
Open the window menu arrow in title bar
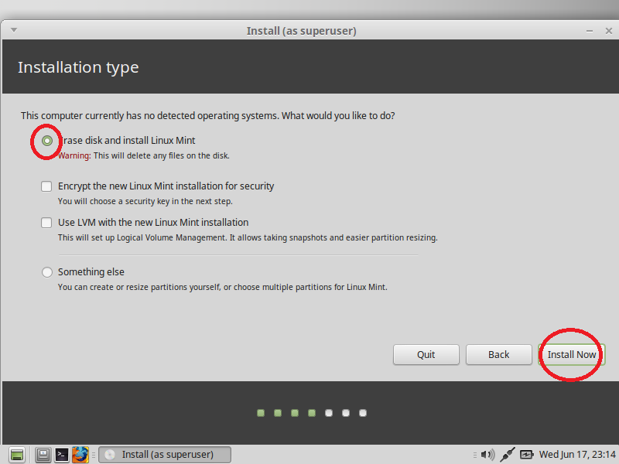(14, 30)
